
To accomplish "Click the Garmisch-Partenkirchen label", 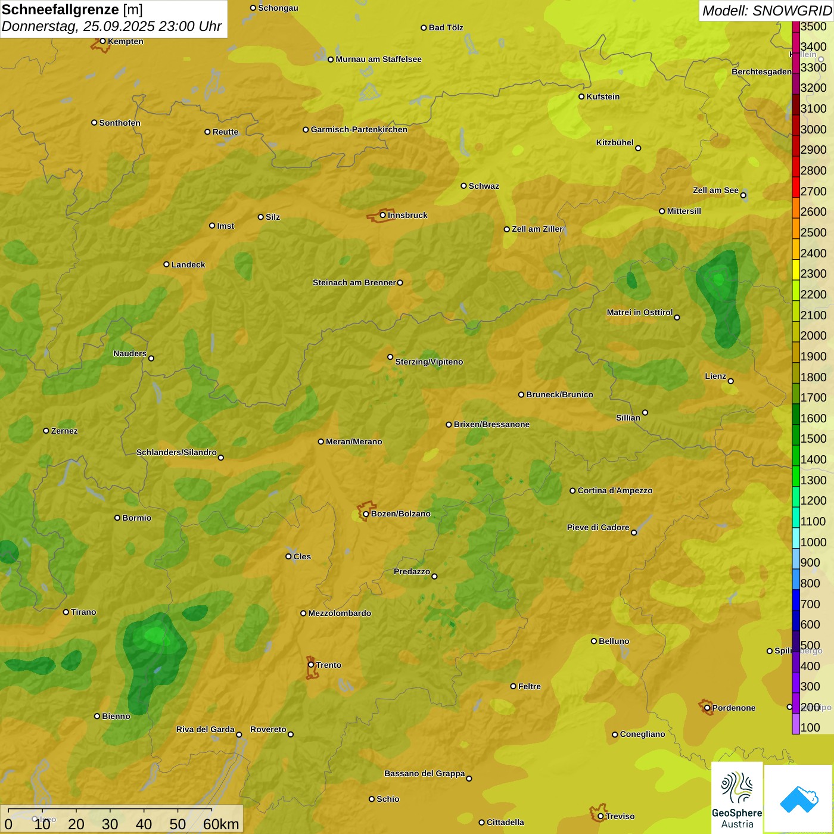I will (x=359, y=129).
